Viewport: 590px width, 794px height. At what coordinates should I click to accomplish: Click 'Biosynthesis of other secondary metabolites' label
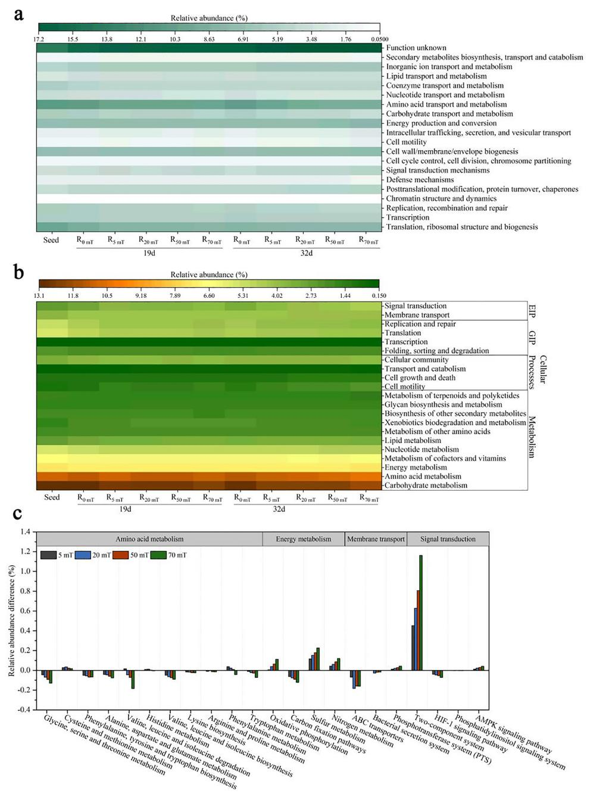click(x=455, y=413)
